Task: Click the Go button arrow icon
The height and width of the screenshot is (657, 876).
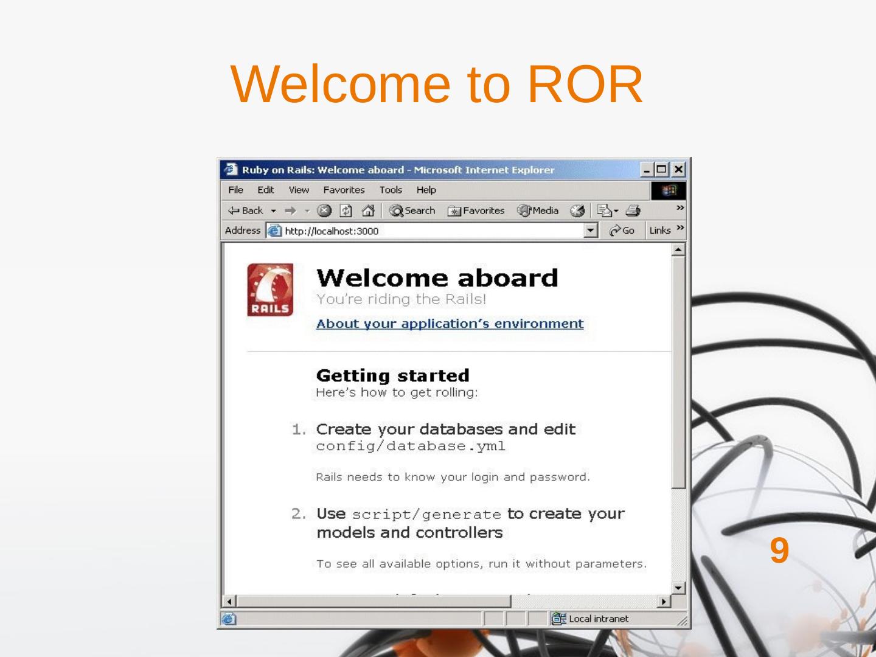Action: pyautogui.click(x=615, y=230)
